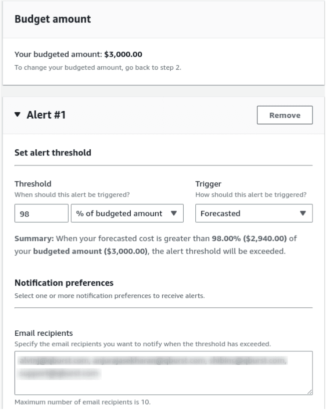Click the Remove button for Alert #1

tap(284, 115)
